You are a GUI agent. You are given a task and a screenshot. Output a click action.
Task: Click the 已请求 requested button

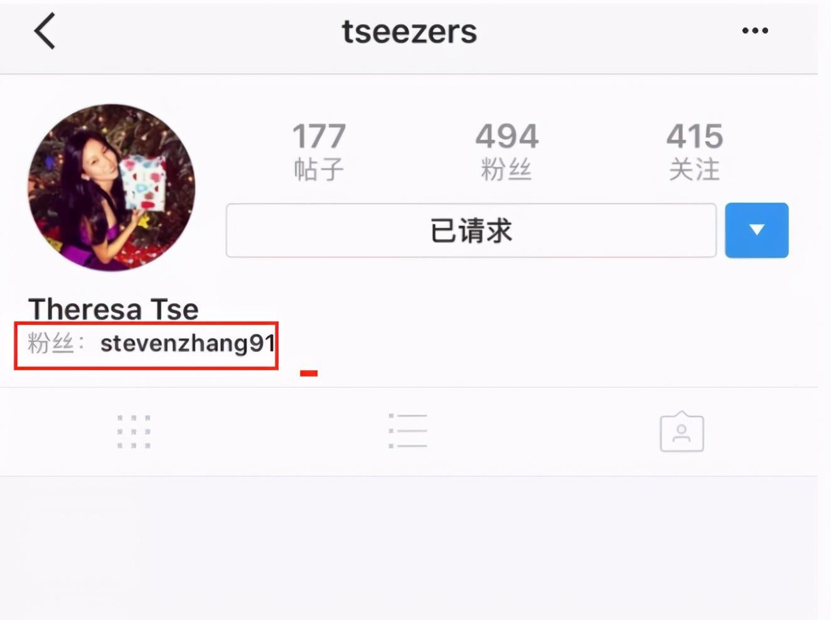click(471, 230)
